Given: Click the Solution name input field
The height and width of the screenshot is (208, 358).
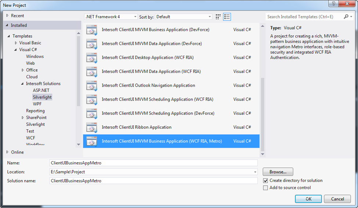Looking at the screenshot, I should [153, 181].
